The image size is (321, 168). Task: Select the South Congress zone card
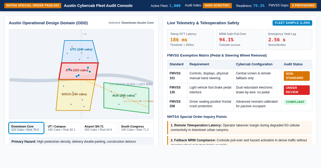pos(136,128)
